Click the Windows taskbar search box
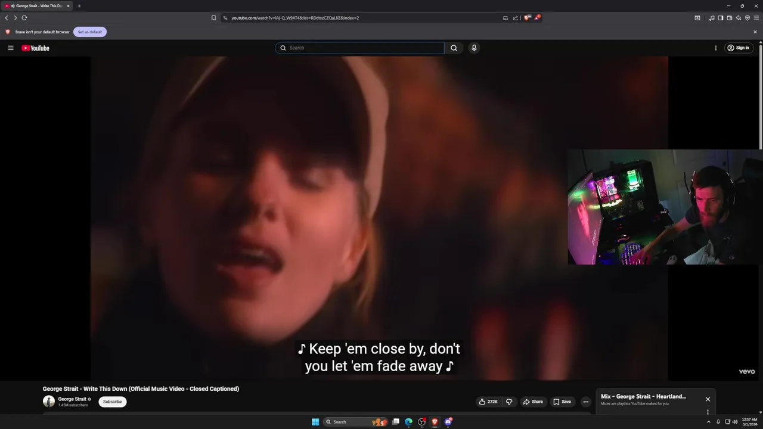Image resolution: width=763 pixels, height=429 pixels. pos(355,422)
